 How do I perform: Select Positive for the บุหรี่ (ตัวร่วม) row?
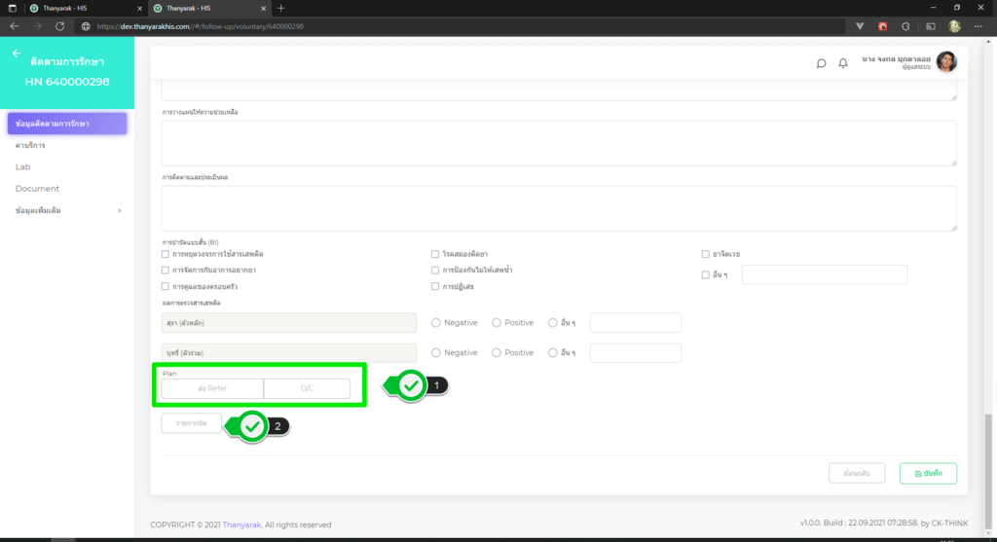[497, 352]
